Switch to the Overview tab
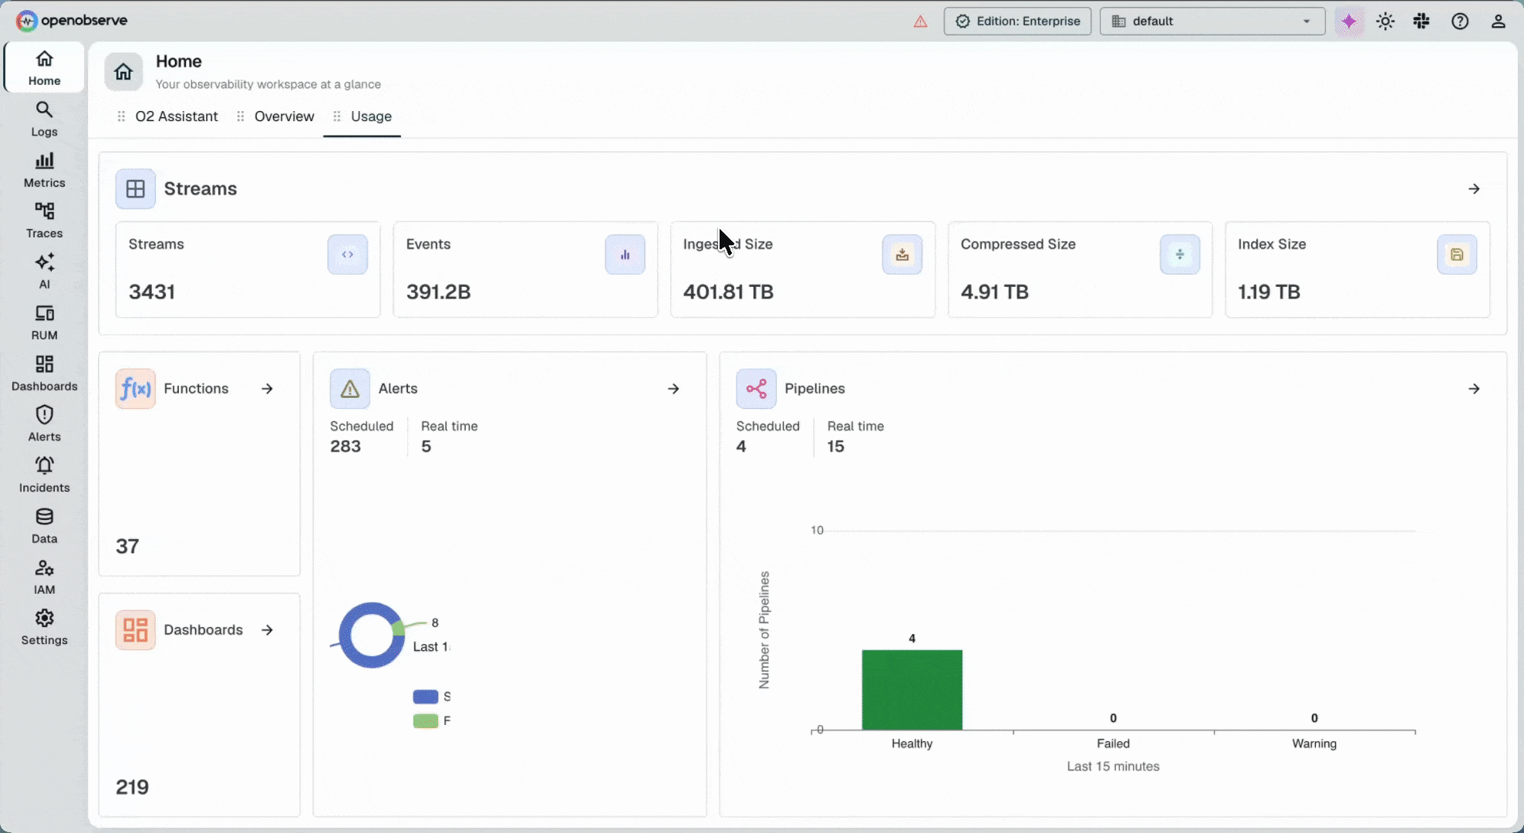 click(284, 116)
